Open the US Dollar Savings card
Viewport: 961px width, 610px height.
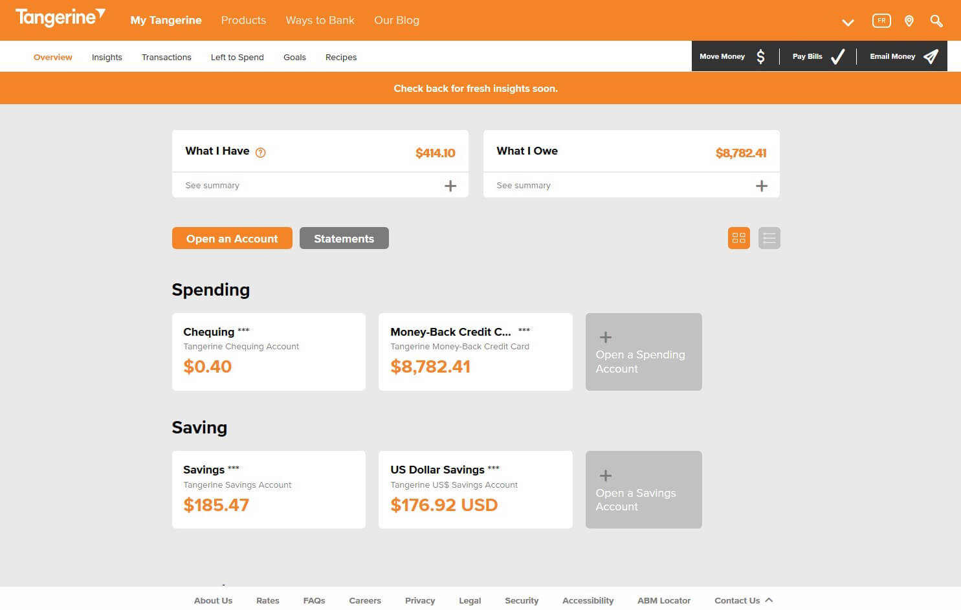(x=476, y=490)
